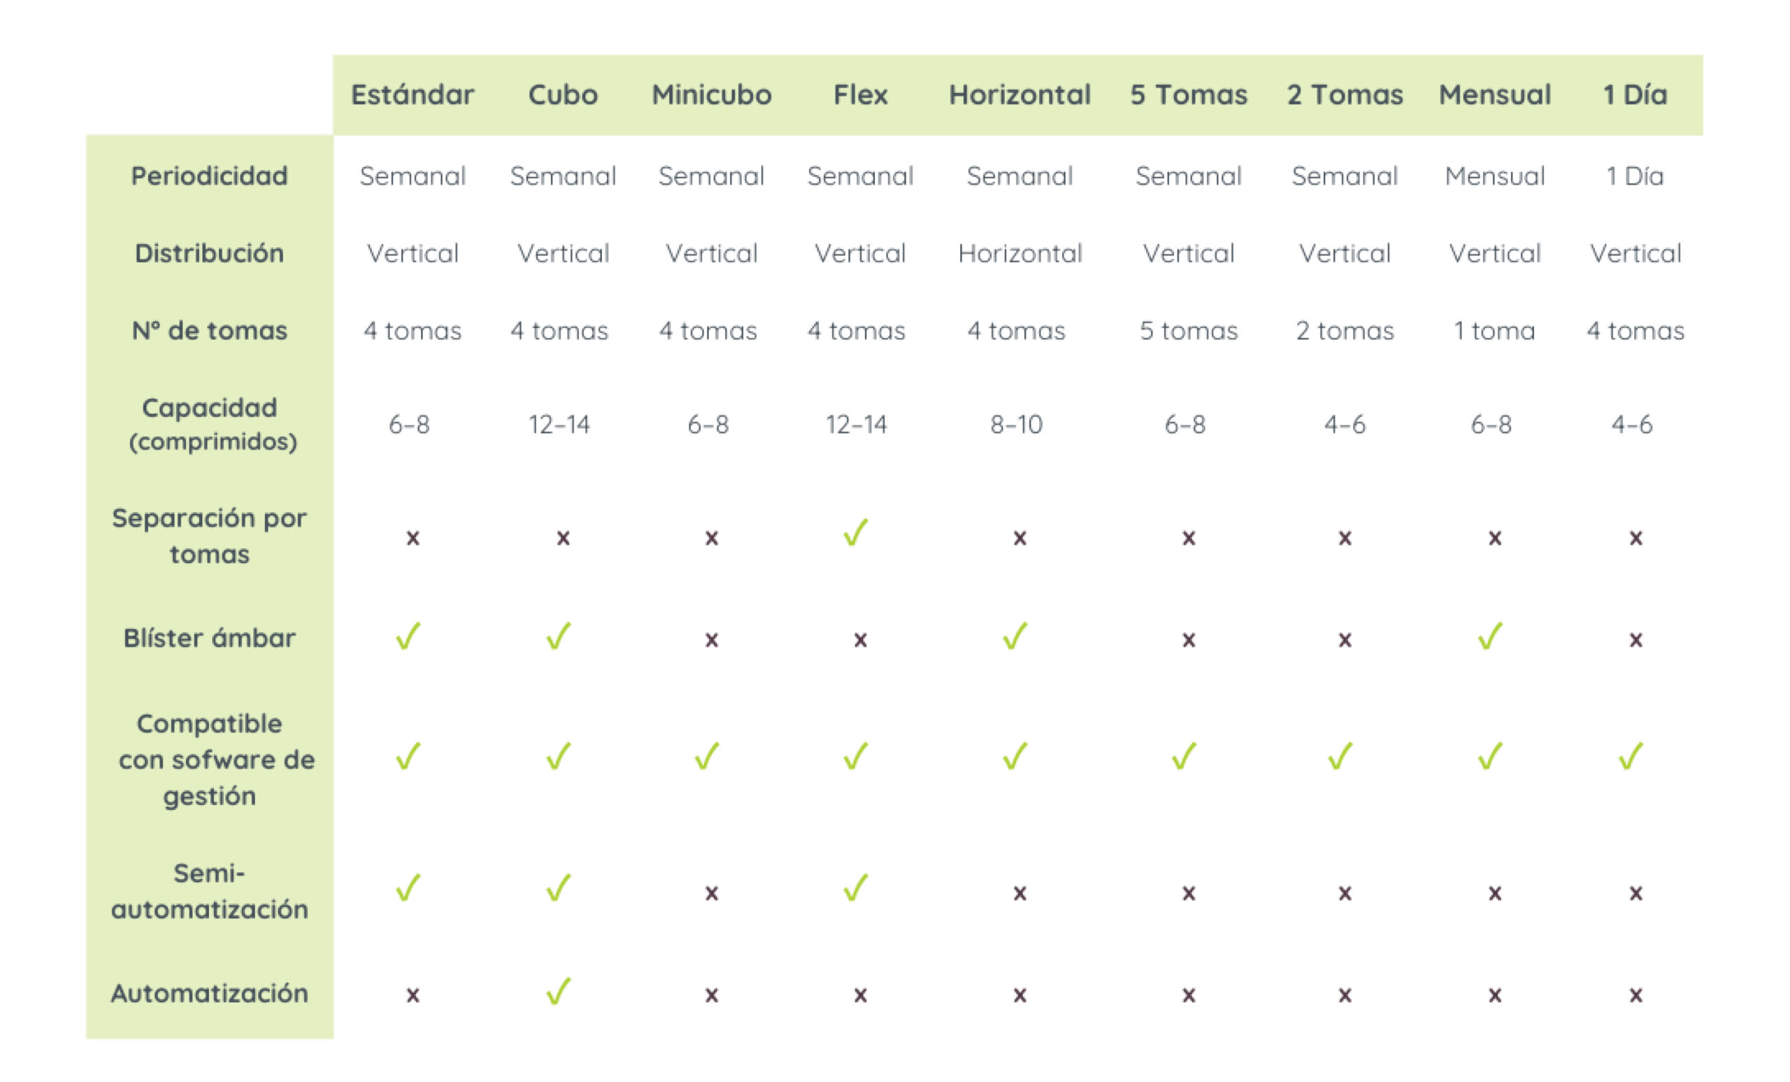
Task: Click the Mensual Blíster ámbar checkmark
Action: pyautogui.click(x=1491, y=636)
